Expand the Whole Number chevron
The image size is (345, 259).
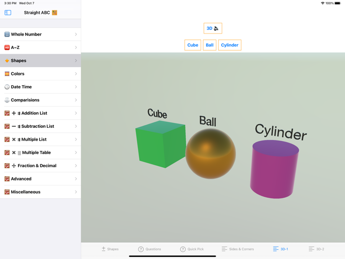pyautogui.click(x=76, y=35)
